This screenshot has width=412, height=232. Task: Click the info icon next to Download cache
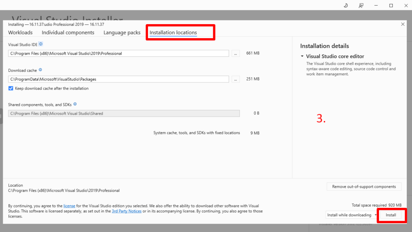pyautogui.click(x=40, y=70)
